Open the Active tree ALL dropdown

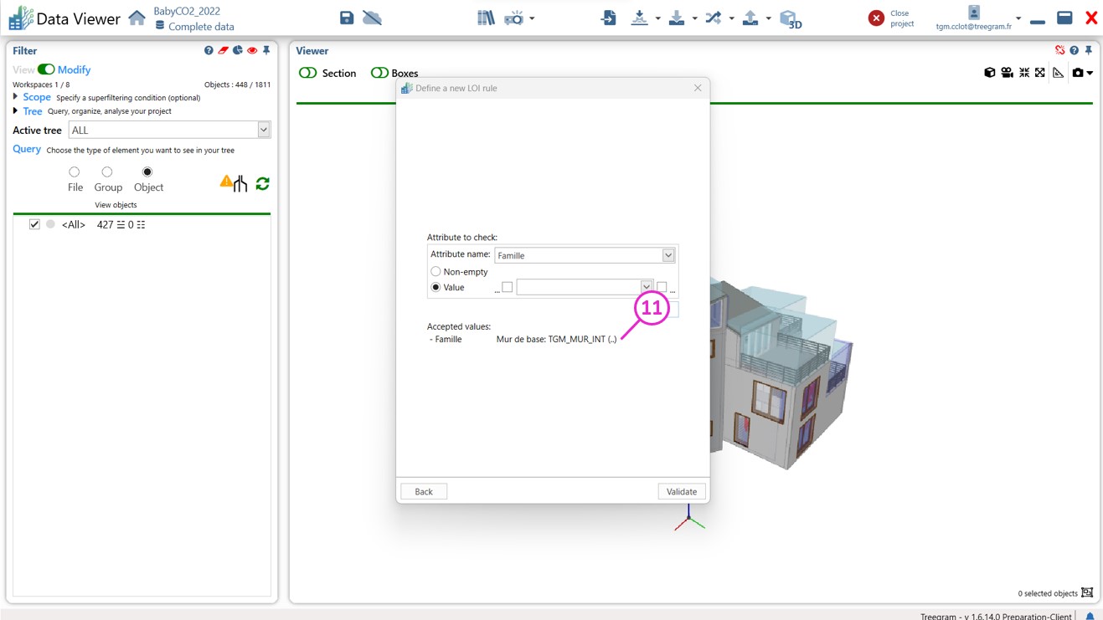pos(264,130)
